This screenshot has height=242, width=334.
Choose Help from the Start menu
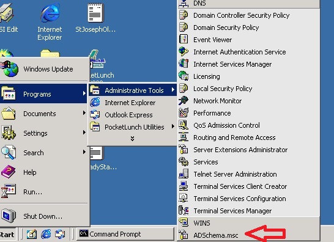[43, 172]
